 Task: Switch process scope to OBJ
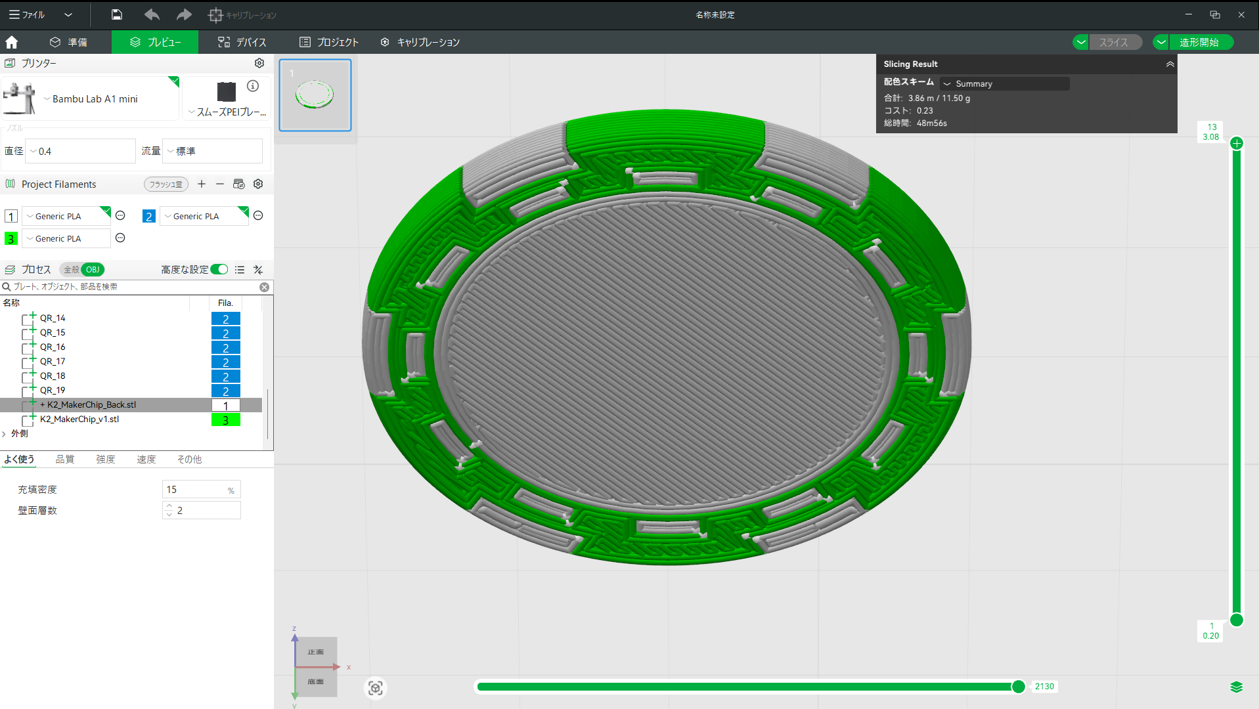pyautogui.click(x=93, y=270)
